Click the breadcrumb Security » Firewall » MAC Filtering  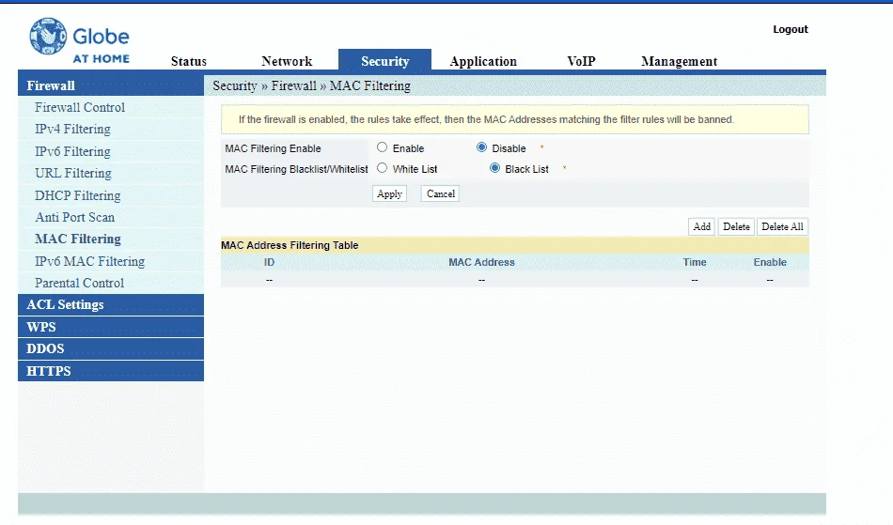pyautogui.click(x=311, y=85)
